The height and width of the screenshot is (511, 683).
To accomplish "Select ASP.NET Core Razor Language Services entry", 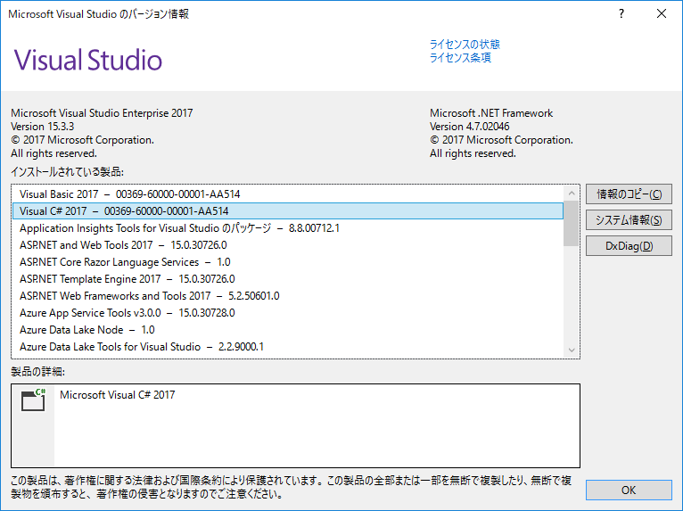I will pos(287,262).
